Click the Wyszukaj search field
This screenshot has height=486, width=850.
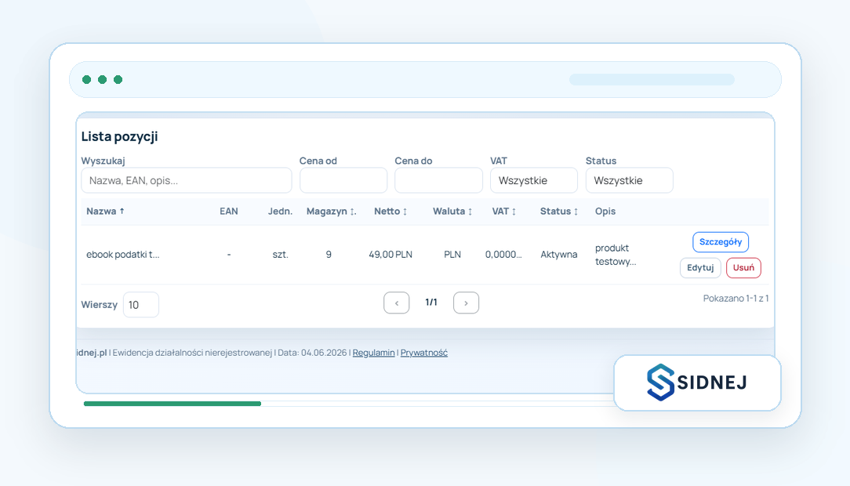pos(187,180)
